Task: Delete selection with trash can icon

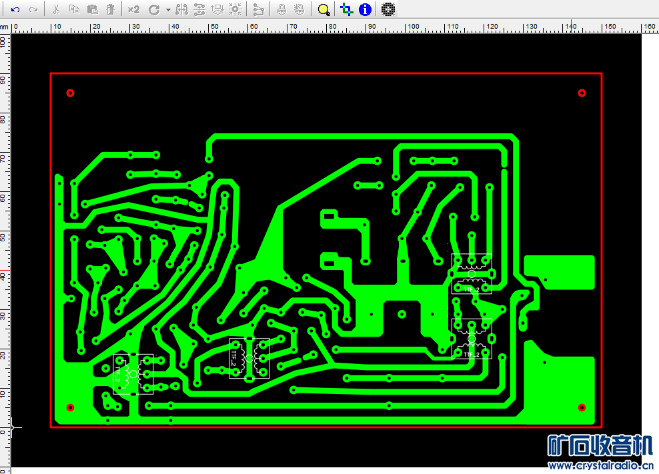Action: tap(111, 9)
